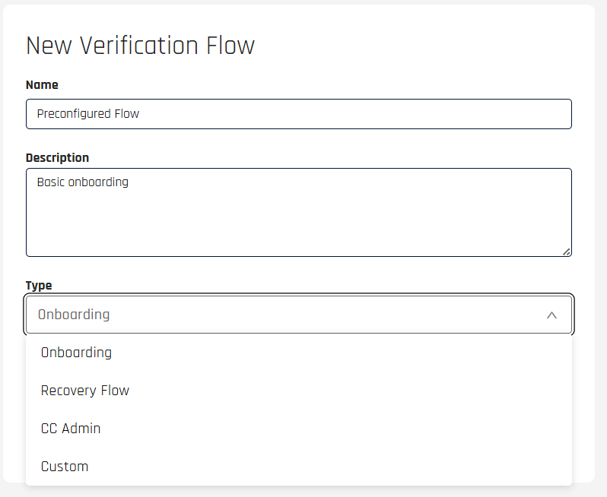Click the empty right end of Name field
The height and width of the screenshot is (497, 607).
click(494, 114)
